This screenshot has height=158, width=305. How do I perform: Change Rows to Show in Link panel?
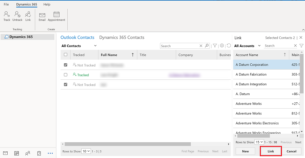[x=259, y=142]
